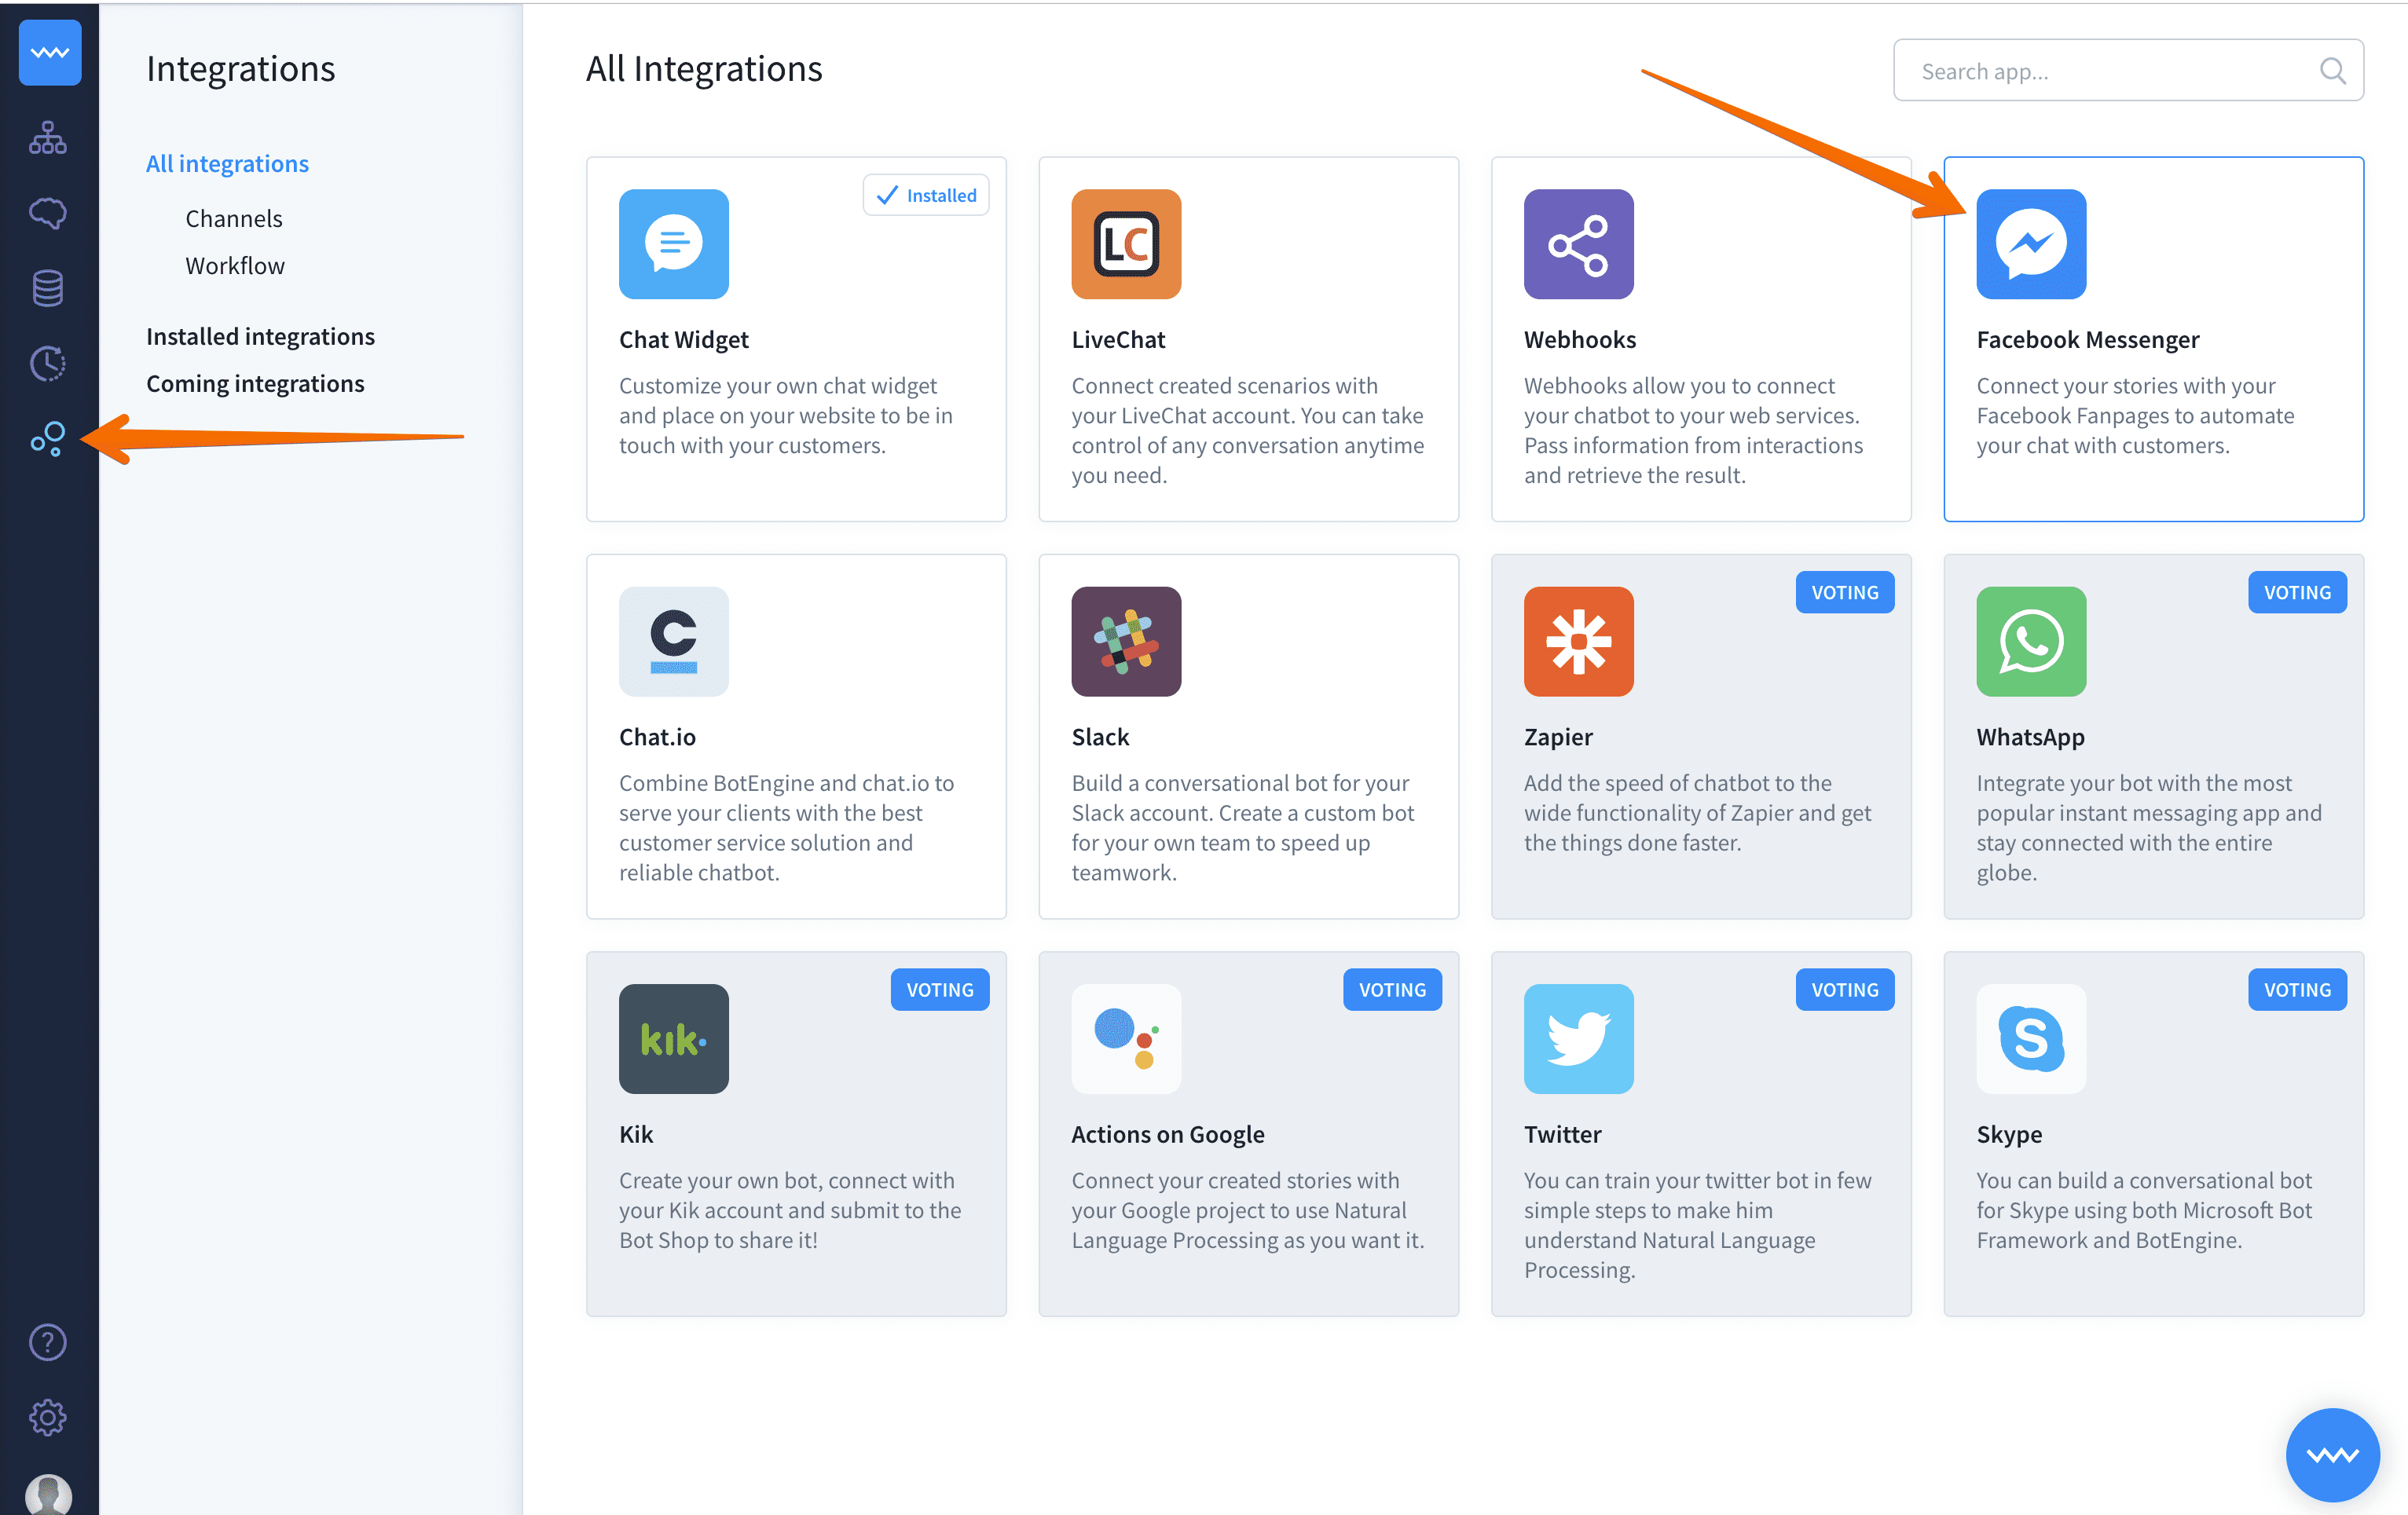Image resolution: width=2408 pixels, height=1515 pixels.
Task: Click the Facebook Messenger description text
Action: 2135,415
